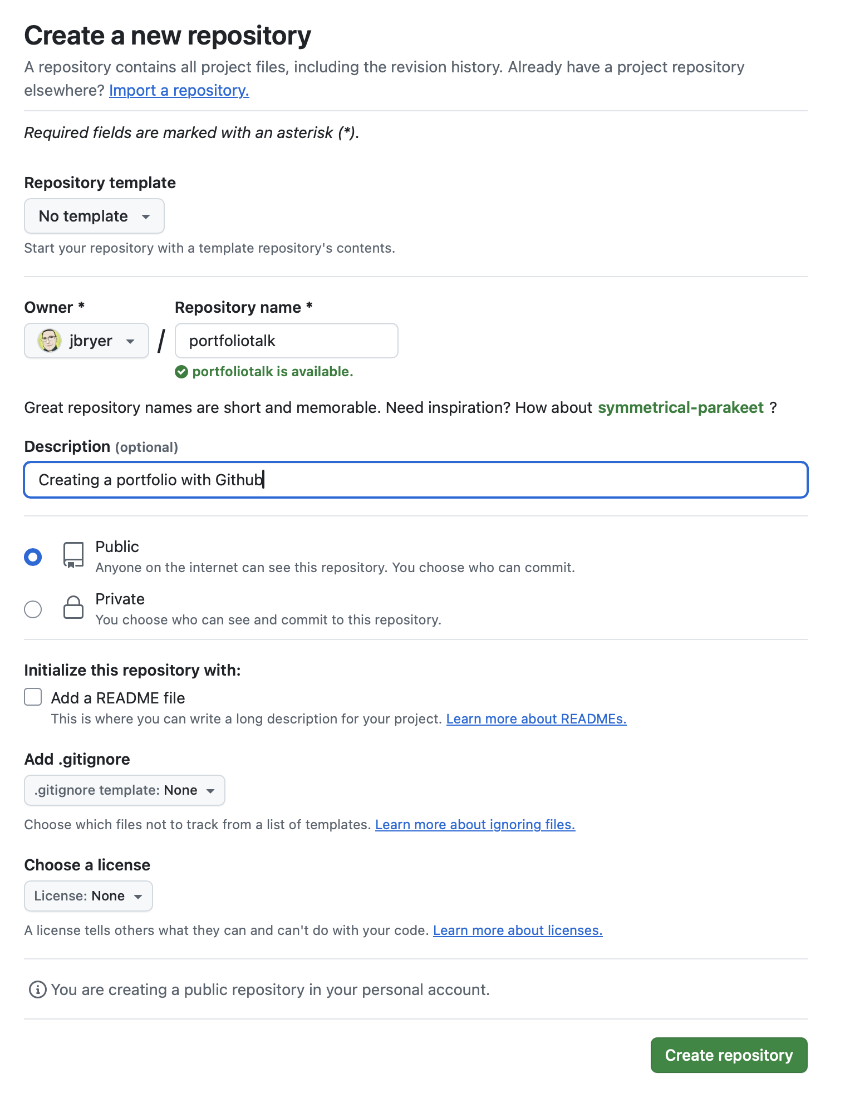The height and width of the screenshot is (1093, 845).
Task: Open Learn more about READMEs link
Action: click(x=536, y=719)
